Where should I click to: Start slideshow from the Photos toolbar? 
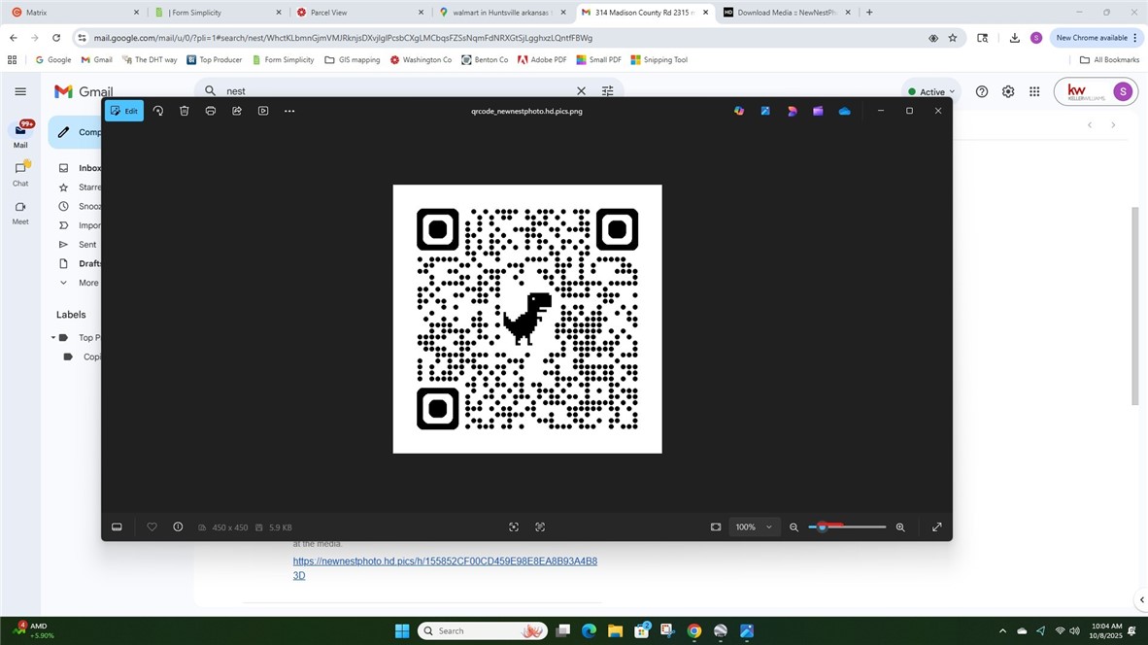(x=263, y=111)
